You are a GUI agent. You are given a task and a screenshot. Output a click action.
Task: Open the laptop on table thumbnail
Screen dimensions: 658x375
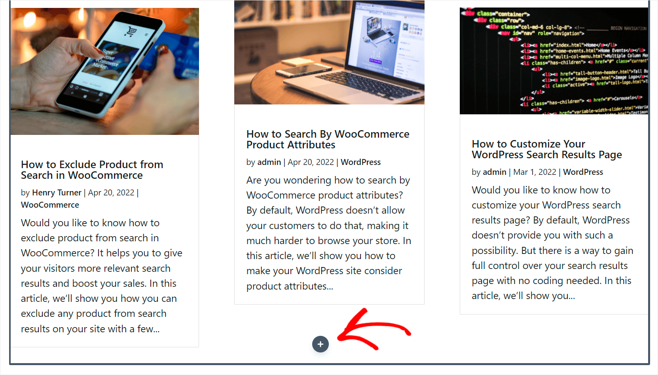click(x=329, y=52)
